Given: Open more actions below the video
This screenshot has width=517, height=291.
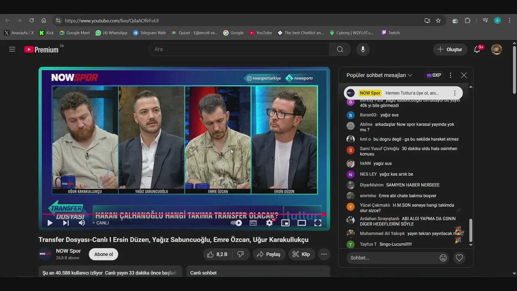Looking at the screenshot, I should click(x=324, y=254).
